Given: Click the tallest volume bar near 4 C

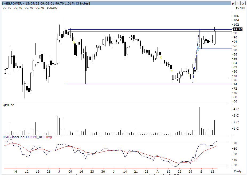Looking at the screenshot, I should (x=199, y=121).
